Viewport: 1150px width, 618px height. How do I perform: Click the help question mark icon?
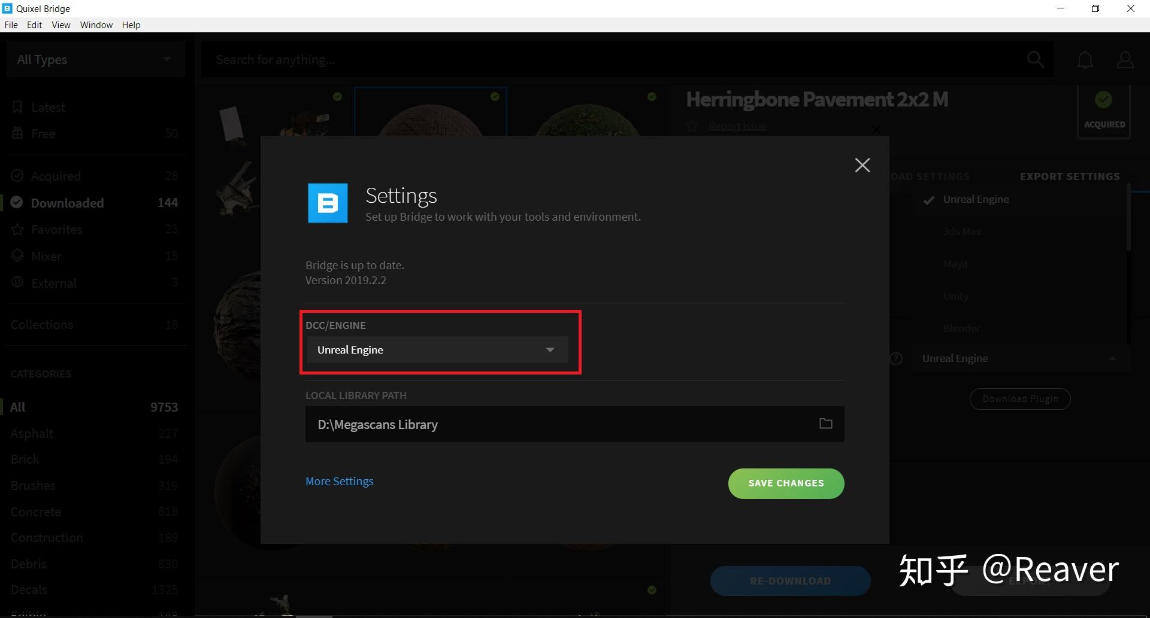(896, 358)
